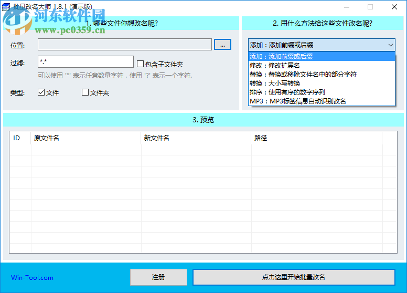Uncheck the 文件 type checkbox
This screenshot has height=293, width=407.
[x=41, y=92]
